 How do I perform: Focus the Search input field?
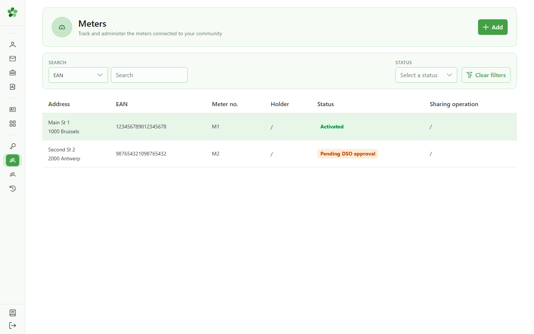tap(149, 75)
